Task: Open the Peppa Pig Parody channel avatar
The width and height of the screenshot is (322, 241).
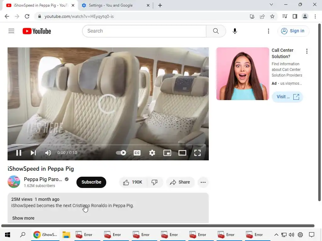Action: point(14,182)
